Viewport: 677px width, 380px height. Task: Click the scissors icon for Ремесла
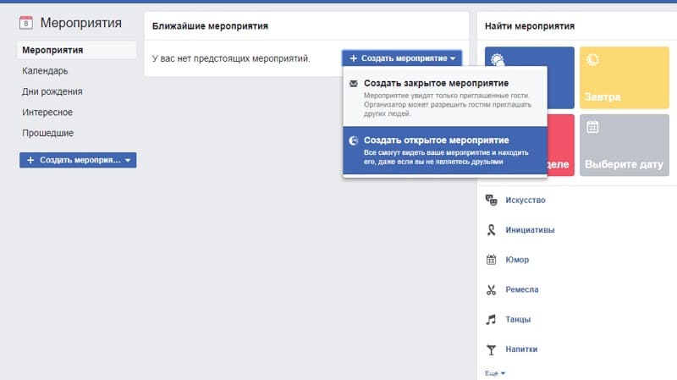point(490,289)
